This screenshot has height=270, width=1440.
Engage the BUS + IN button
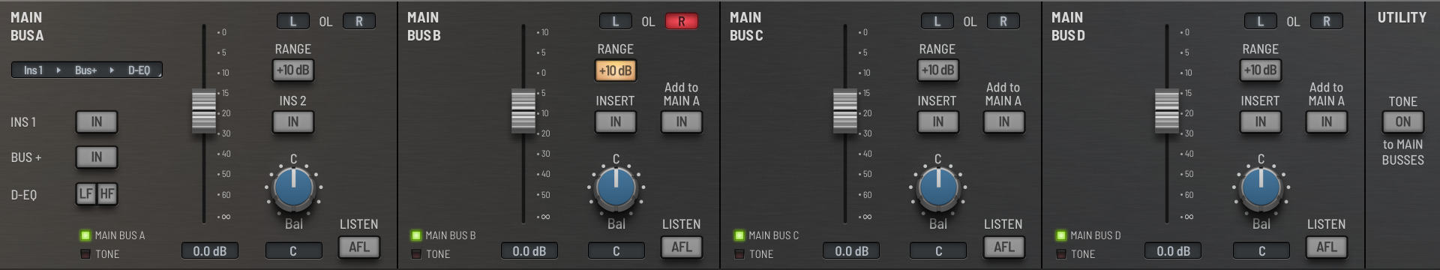pyautogui.click(x=97, y=157)
